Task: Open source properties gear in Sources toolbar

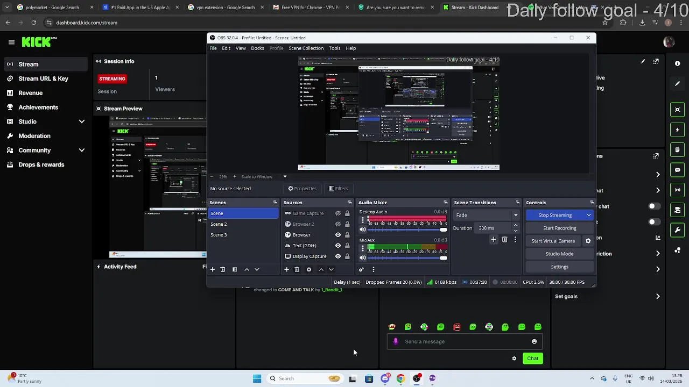Action: (x=309, y=269)
